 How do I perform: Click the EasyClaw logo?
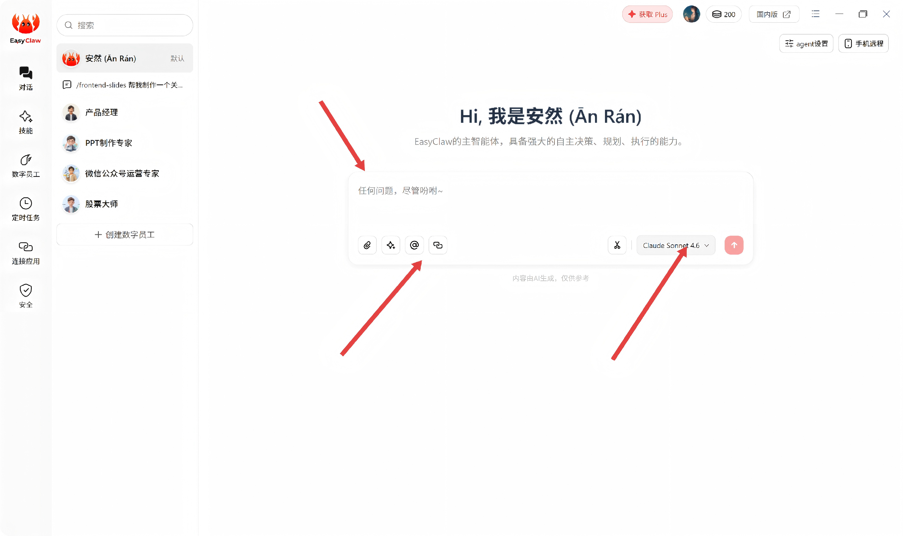[x=25, y=29]
